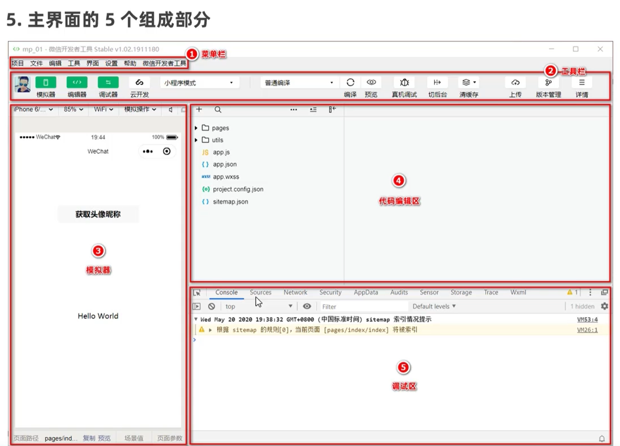Screen dimensions: 620x446
Task: Start 真机调试 real device debugging
Action: coord(404,82)
